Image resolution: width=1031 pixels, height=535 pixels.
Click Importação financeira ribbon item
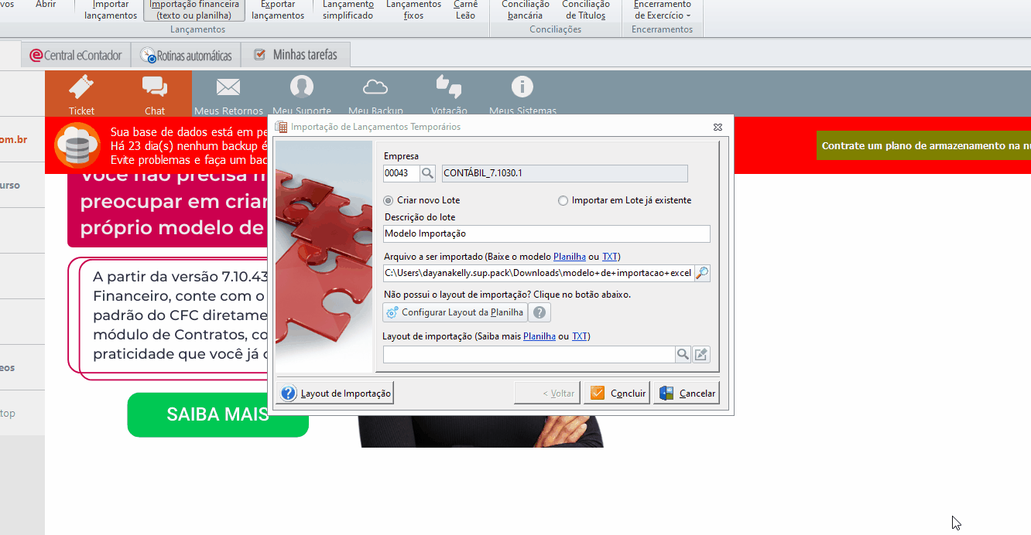pos(194,10)
